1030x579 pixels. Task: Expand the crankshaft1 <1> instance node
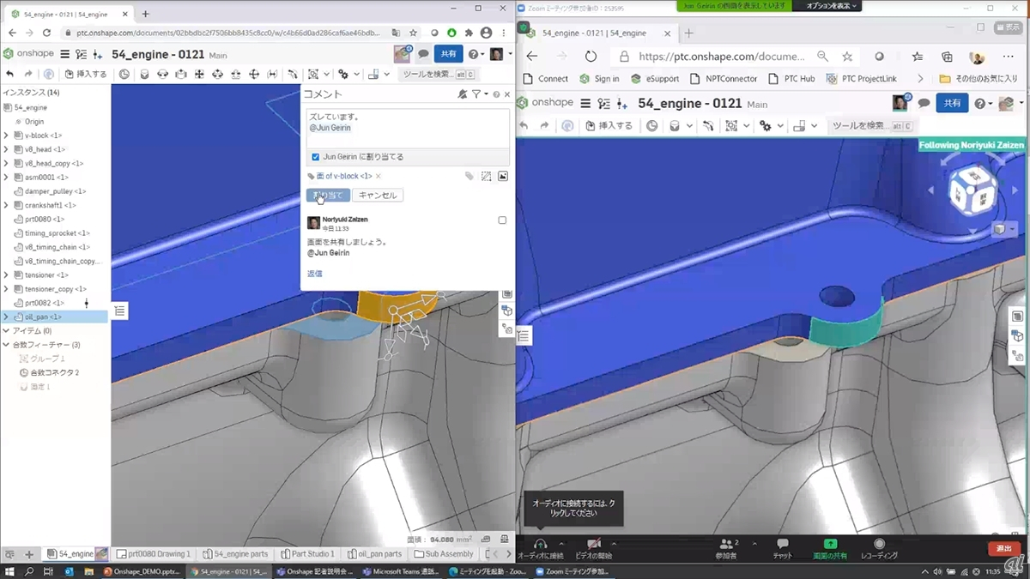(x=6, y=206)
